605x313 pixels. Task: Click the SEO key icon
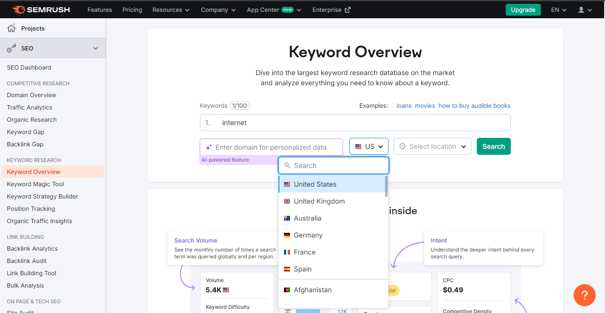[x=11, y=48]
